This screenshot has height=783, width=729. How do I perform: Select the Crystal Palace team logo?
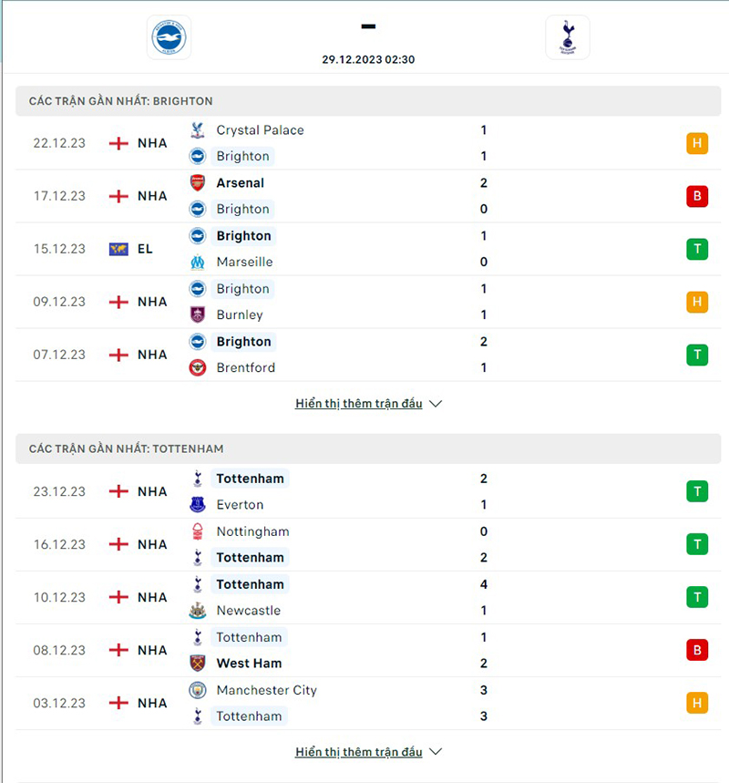(x=198, y=129)
